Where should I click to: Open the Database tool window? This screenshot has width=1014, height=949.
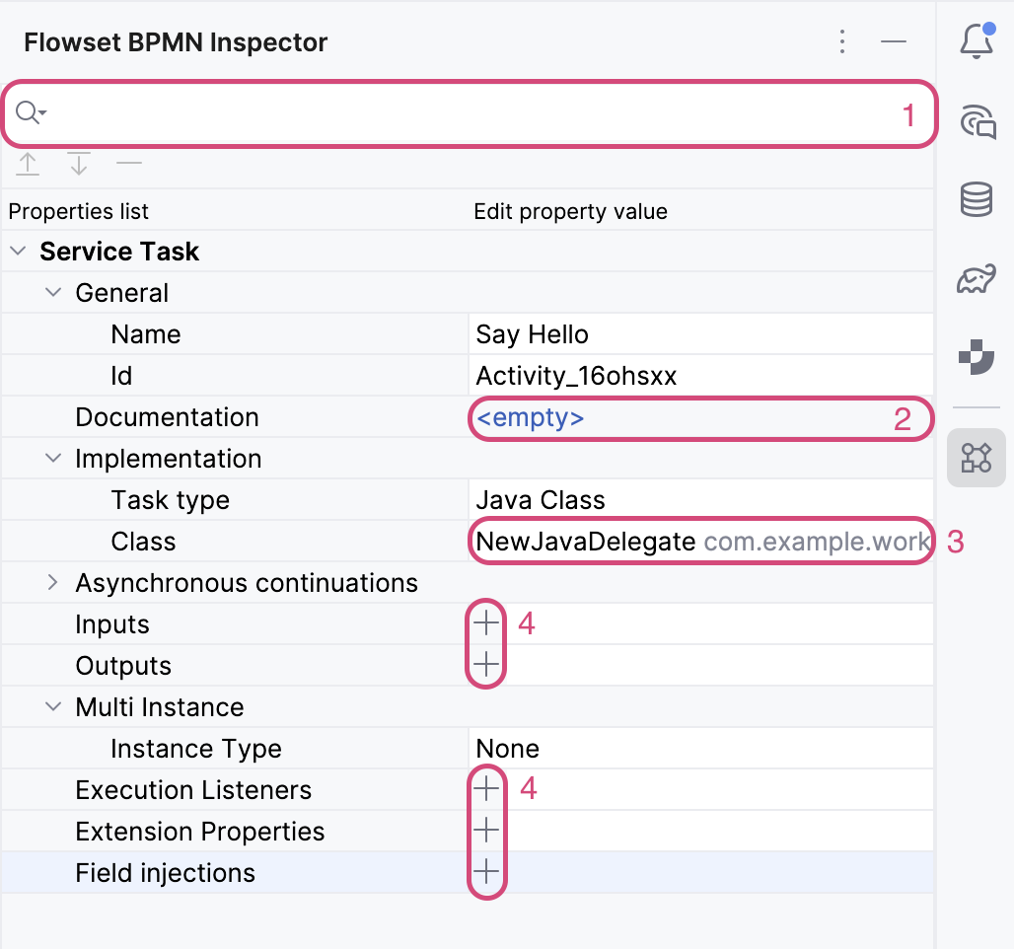click(977, 199)
